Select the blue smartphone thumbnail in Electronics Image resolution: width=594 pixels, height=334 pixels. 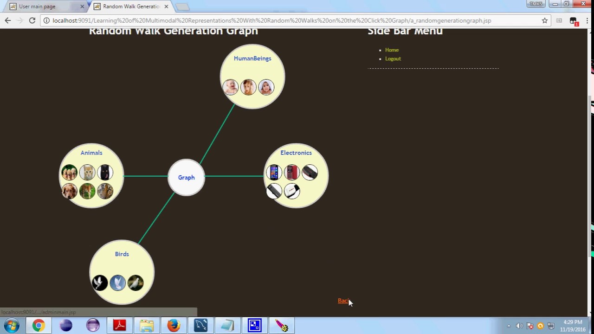coord(274,173)
